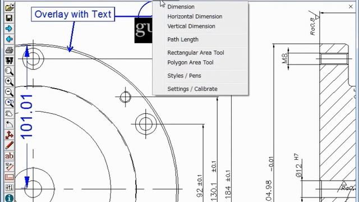Click the M8 thread label

(284, 58)
